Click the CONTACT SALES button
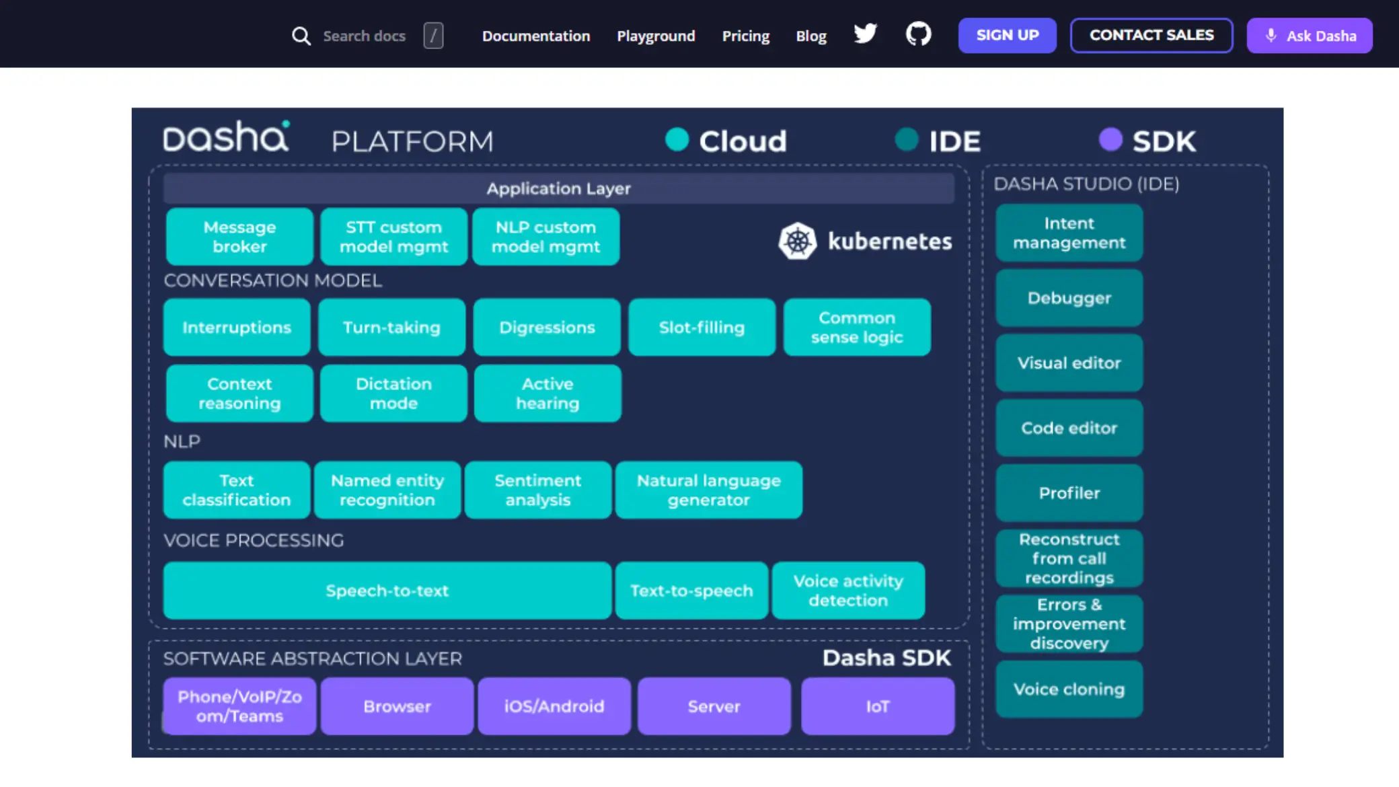1399x787 pixels. click(1151, 35)
